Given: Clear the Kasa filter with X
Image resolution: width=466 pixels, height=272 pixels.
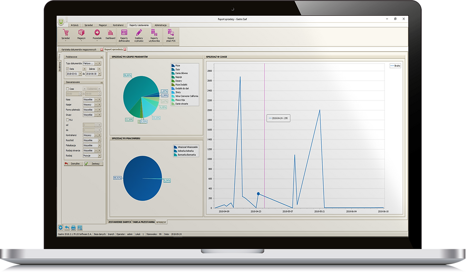Looking at the screenshot, I should pos(99,100).
